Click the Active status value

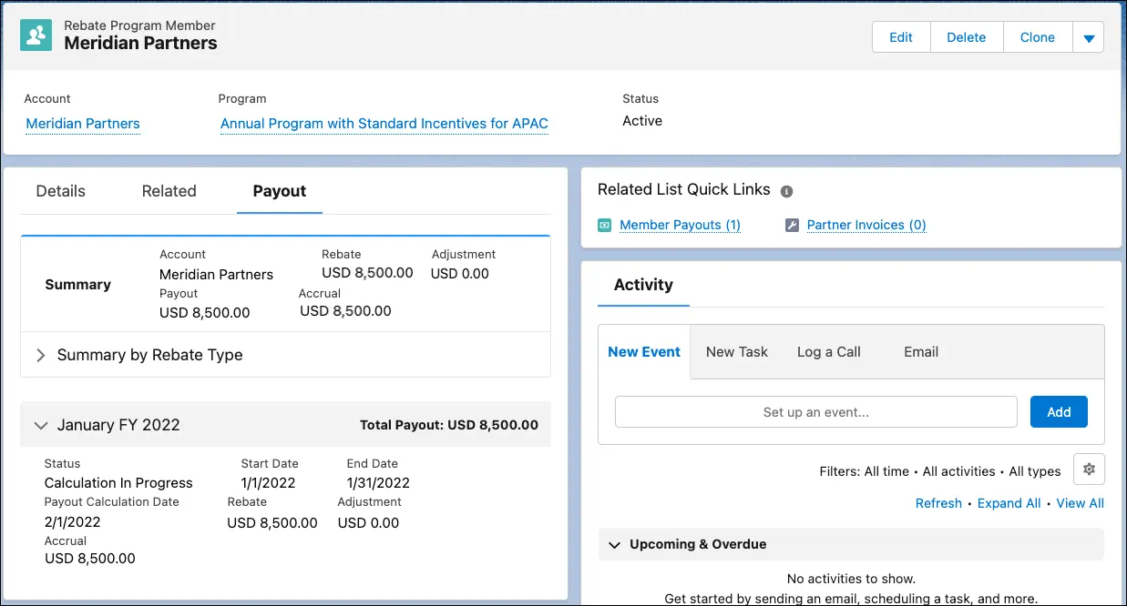coord(642,121)
